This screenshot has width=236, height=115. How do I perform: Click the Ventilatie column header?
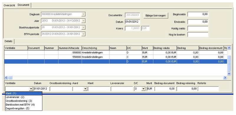click(x=16, y=48)
